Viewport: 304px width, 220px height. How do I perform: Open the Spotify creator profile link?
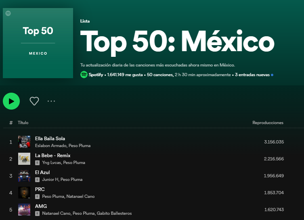[x=96, y=75]
